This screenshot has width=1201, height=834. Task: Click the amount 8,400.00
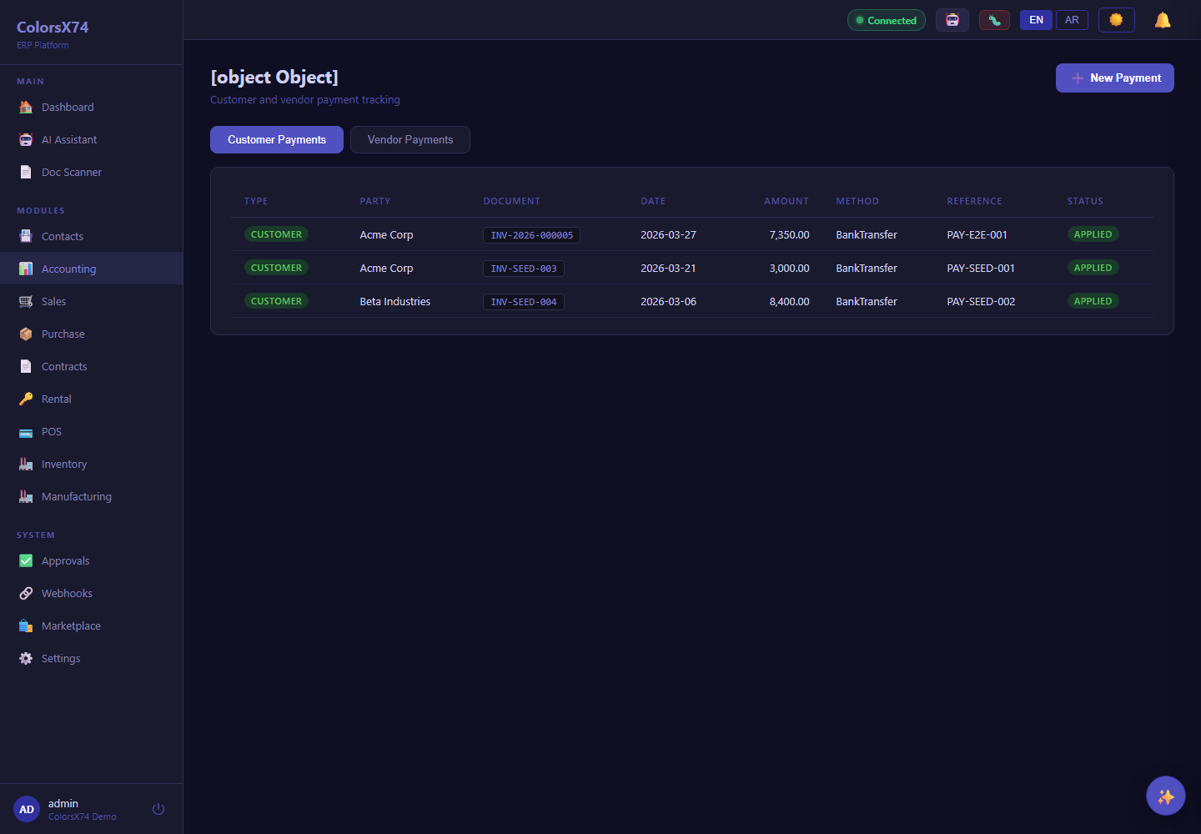(x=789, y=301)
